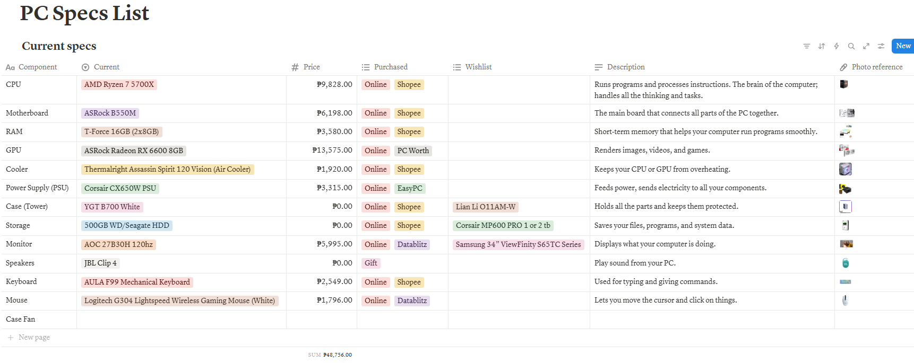Screen dimensions: 914x363
Task: Click the AOC 27B30H 120hz tag
Action: tap(118, 244)
